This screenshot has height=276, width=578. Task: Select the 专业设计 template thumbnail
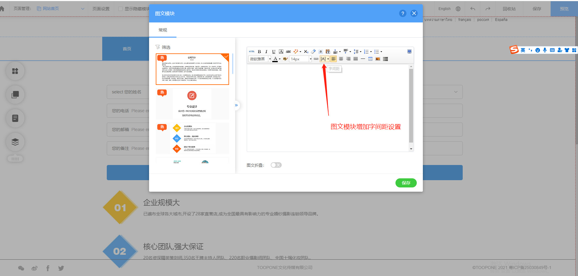click(x=192, y=104)
